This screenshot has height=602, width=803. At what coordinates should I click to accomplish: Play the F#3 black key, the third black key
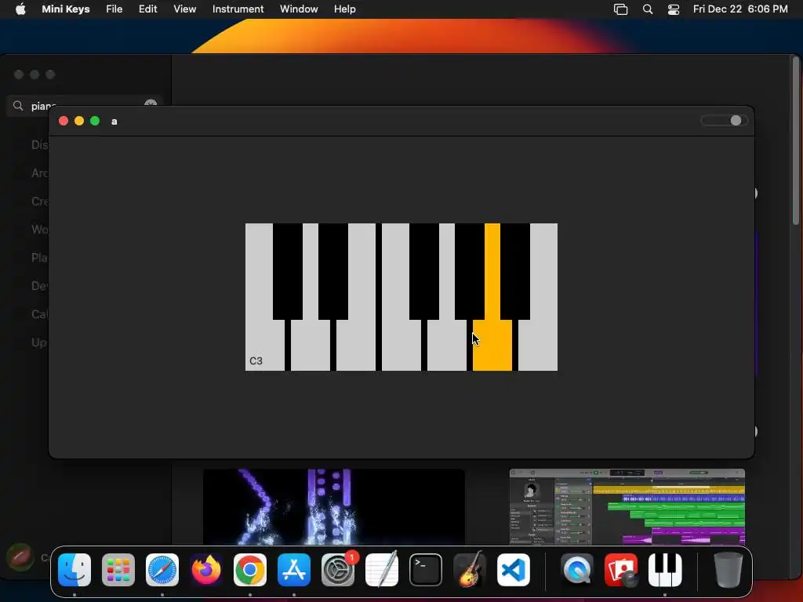[x=424, y=271]
